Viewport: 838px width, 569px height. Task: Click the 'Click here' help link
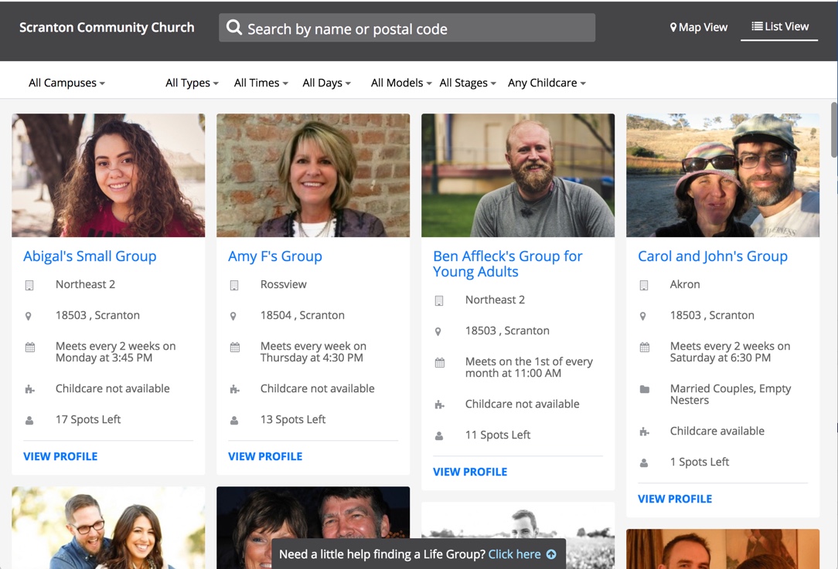point(514,554)
